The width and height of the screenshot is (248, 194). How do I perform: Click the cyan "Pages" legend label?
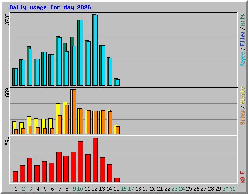[x=243, y=59]
